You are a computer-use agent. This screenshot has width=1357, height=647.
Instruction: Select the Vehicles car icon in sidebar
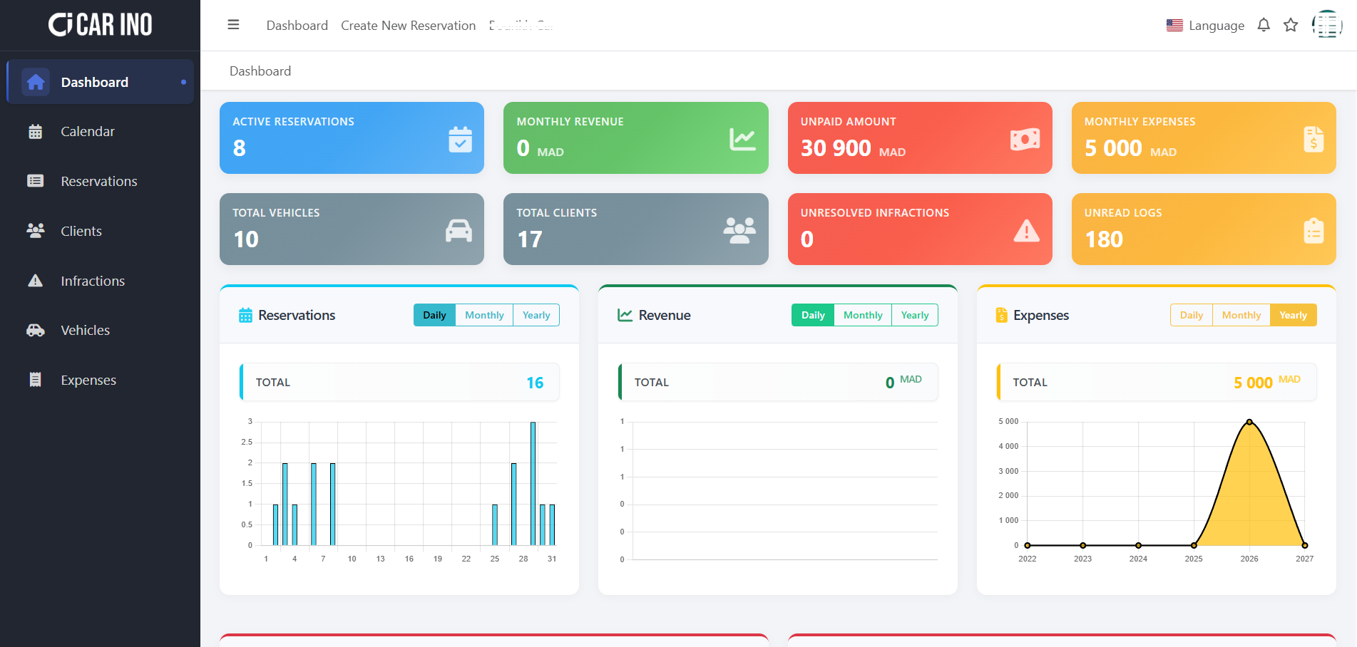click(x=34, y=330)
